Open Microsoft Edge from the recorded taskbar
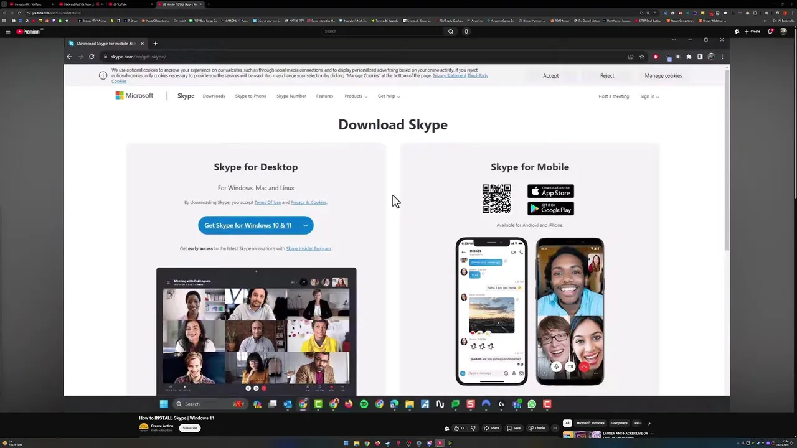This screenshot has height=448, width=797. point(394,404)
